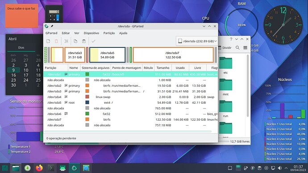Launch Firefox from the taskbar
Viewport: 308px width, 173px height.
click(x=39, y=168)
